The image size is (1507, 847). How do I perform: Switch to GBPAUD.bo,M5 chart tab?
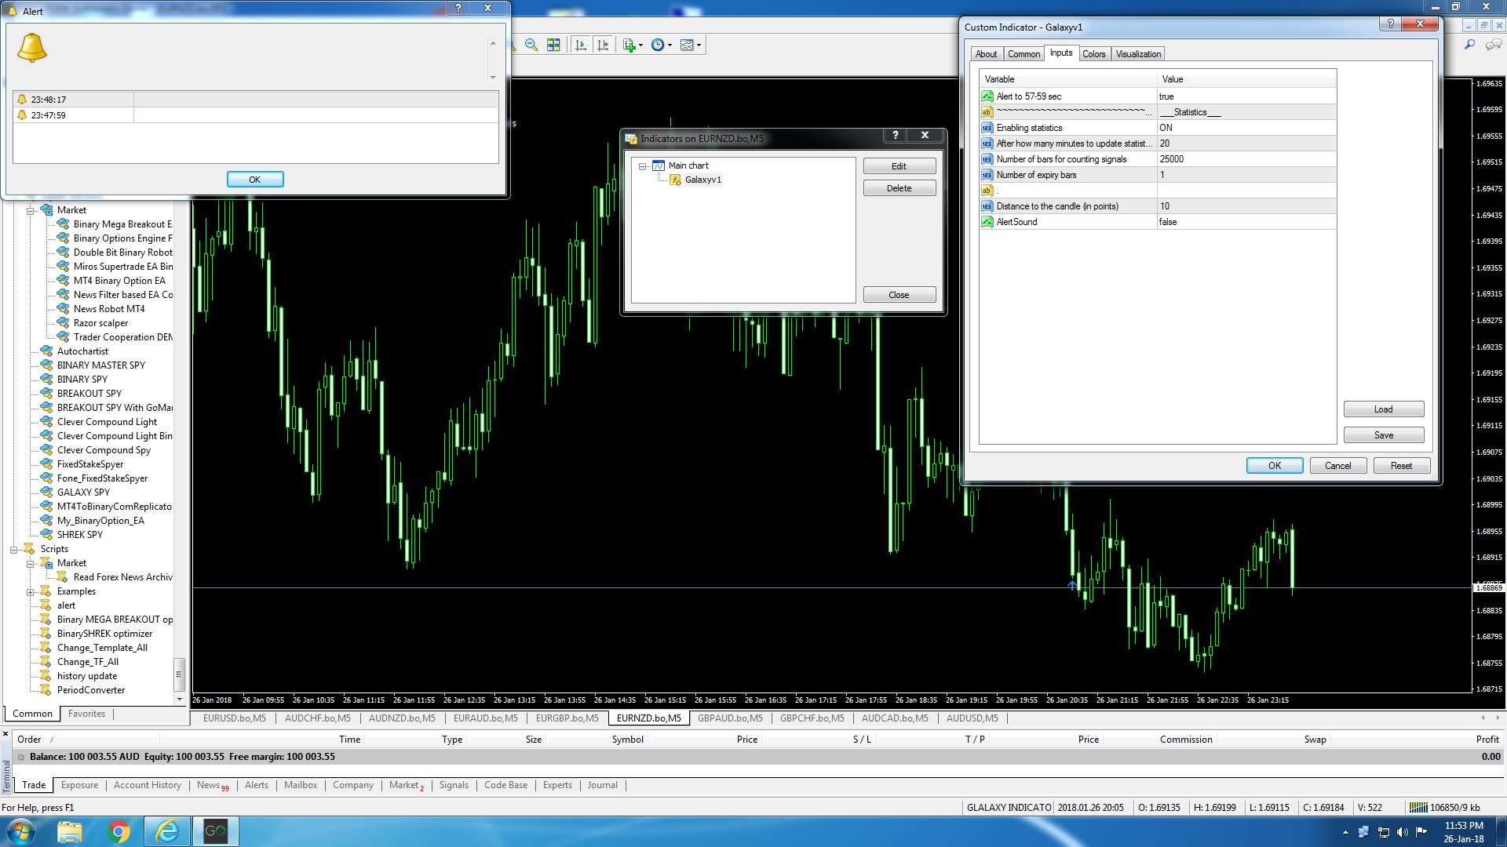[730, 718]
